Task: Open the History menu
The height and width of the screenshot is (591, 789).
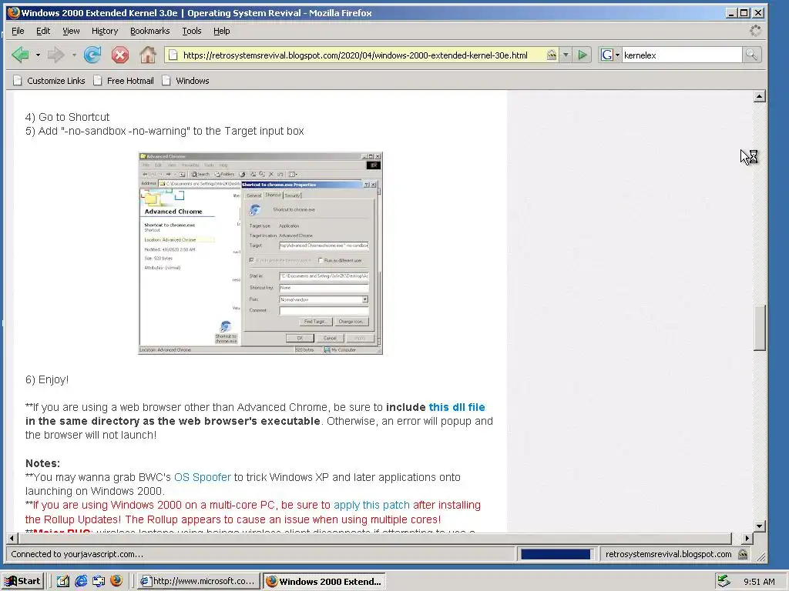Action: (105, 31)
